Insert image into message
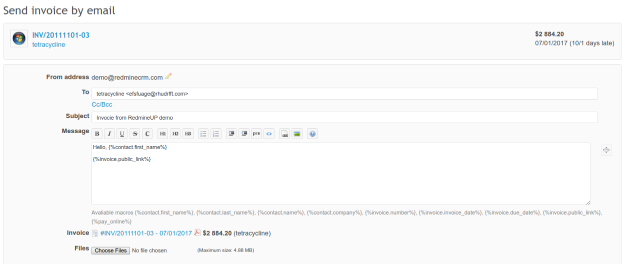 coord(297,134)
